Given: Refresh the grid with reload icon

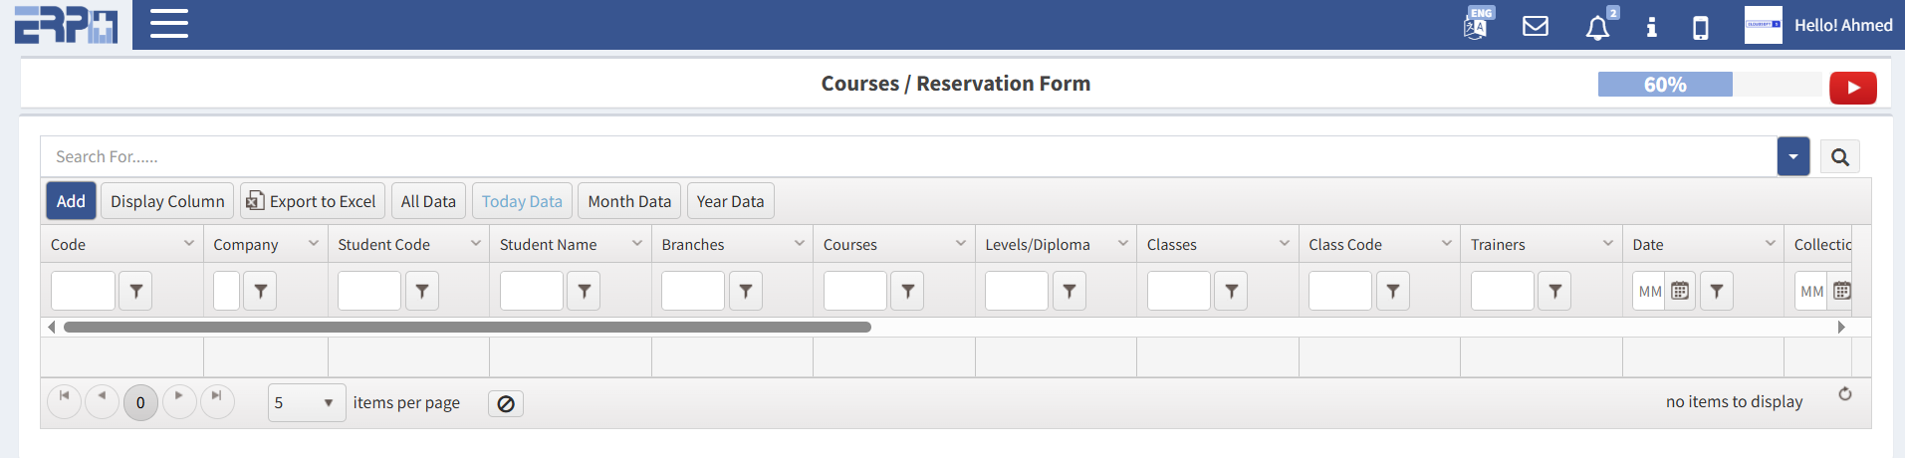Looking at the screenshot, I should (1845, 394).
